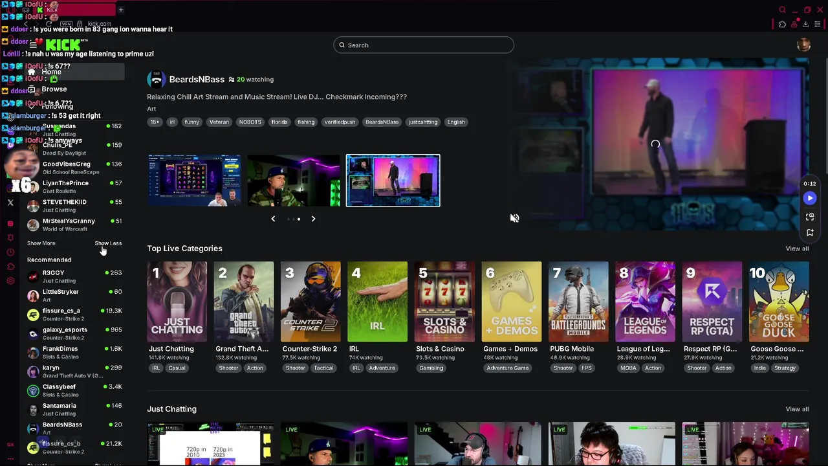Open League of Legends category card
Viewport: 828px width, 466px height.
click(645, 302)
